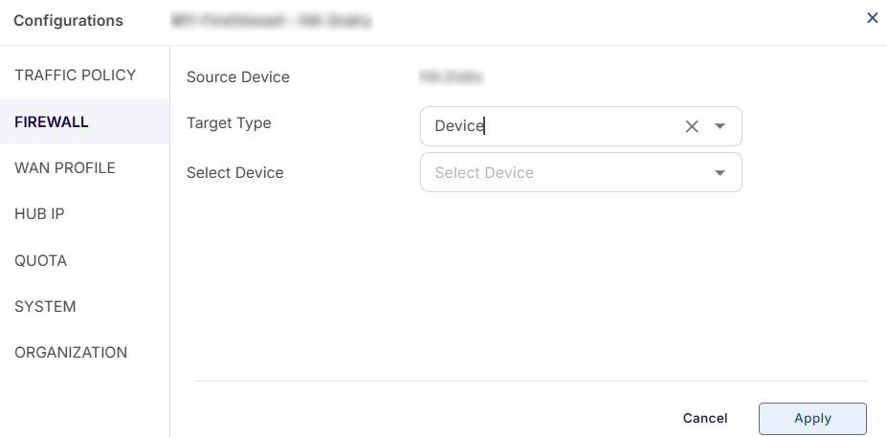Clear the Target Type selection with X icon
Viewport: 887px width, 437px height.
point(691,126)
